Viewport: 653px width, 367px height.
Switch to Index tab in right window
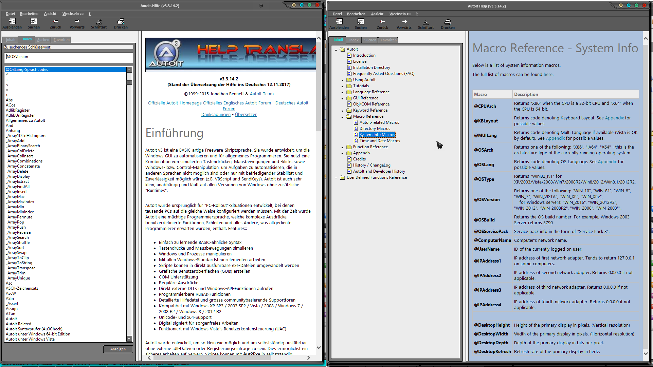click(x=354, y=40)
